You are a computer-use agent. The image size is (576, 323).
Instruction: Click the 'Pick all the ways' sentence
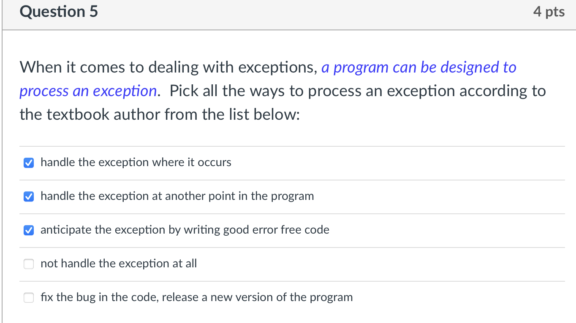click(357, 91)
